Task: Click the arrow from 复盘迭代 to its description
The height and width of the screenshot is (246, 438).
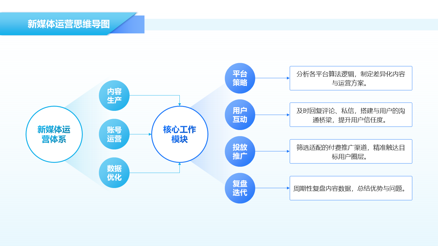Action: pyautogui.click(x=272, y=188)
